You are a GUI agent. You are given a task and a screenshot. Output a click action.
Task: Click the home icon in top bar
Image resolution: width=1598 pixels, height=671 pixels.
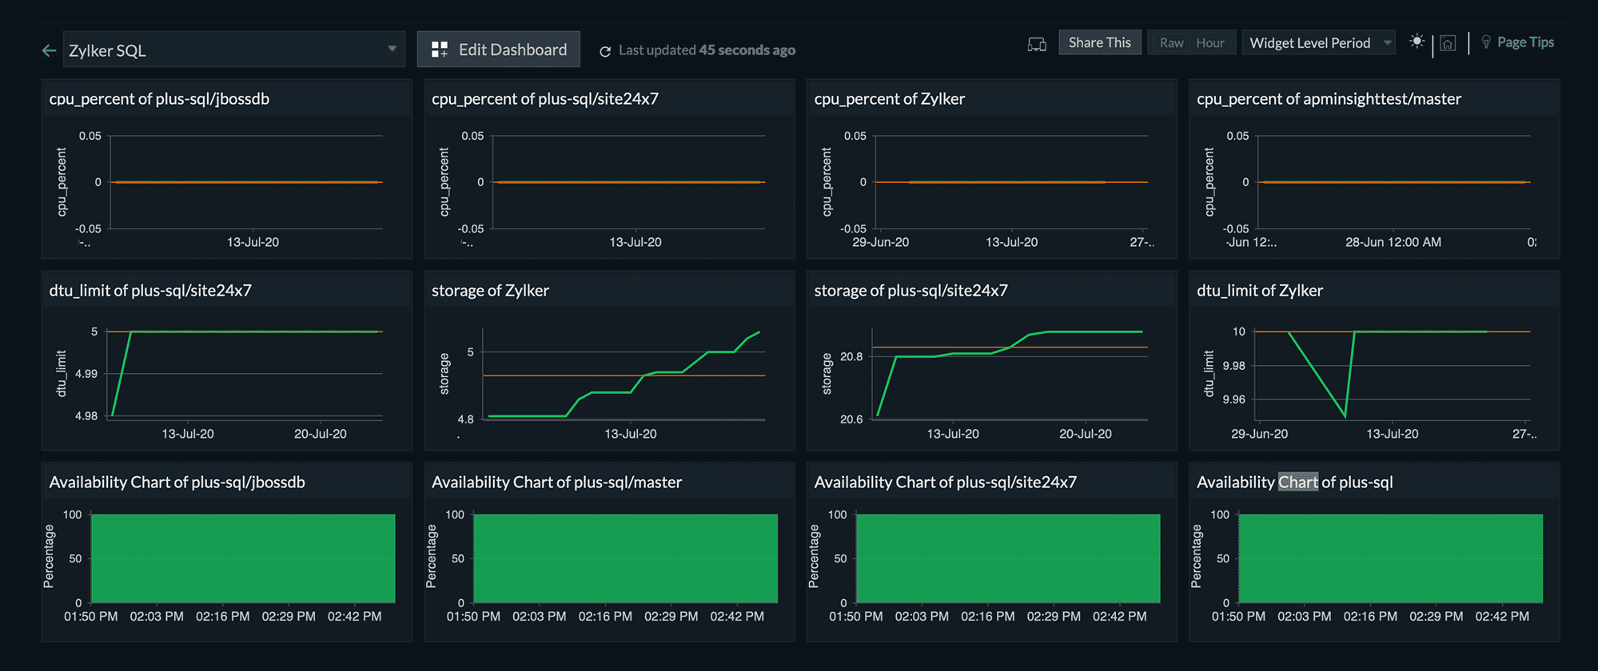pyautogui.click(x=1448, y=44)
